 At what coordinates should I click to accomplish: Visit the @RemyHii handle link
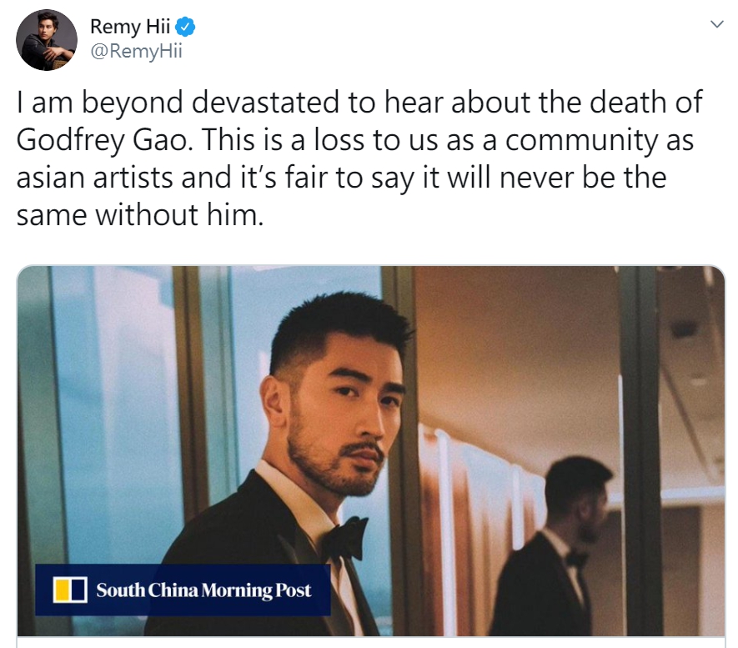[x=136, y=51]
